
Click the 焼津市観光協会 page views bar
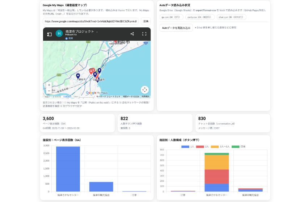[101, 187]
